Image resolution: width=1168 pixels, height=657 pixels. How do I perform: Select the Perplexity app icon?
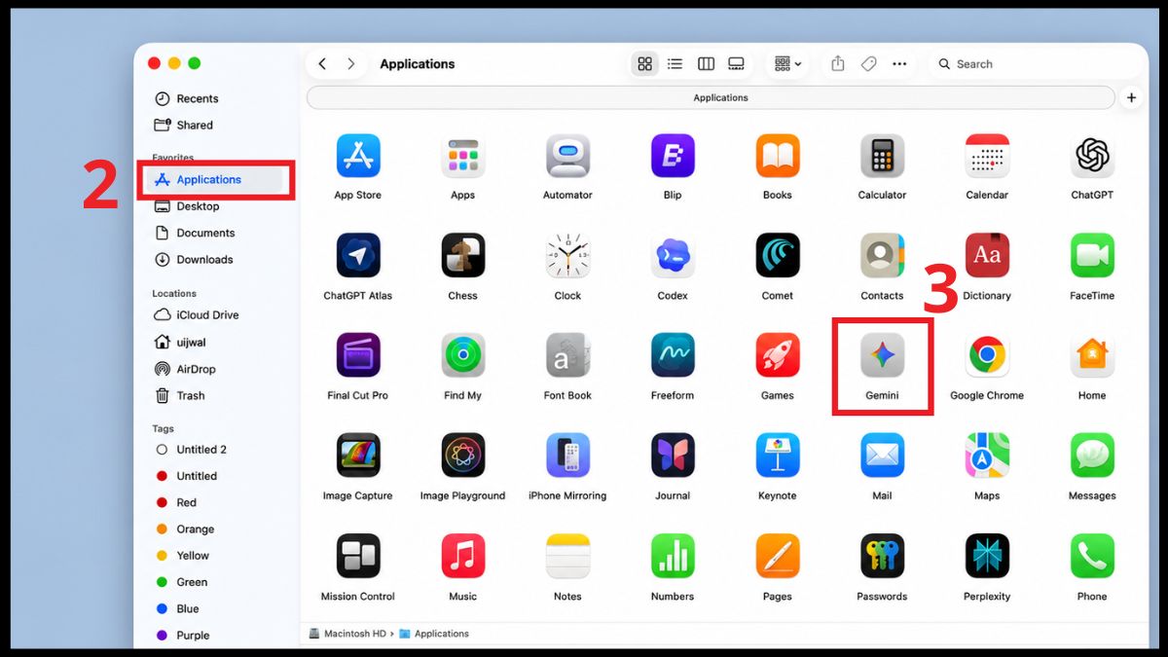(x=987, y=557)
